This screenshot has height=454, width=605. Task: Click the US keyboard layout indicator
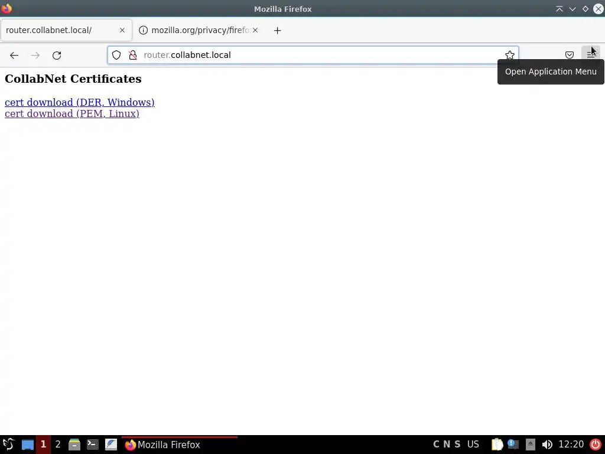[473, 445]
